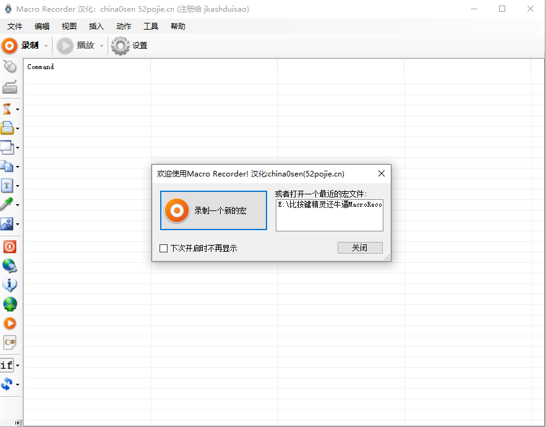Expand the if condition dropdown arrow
The width and height of the screenshot is (546, 427).
click(17, 366)
